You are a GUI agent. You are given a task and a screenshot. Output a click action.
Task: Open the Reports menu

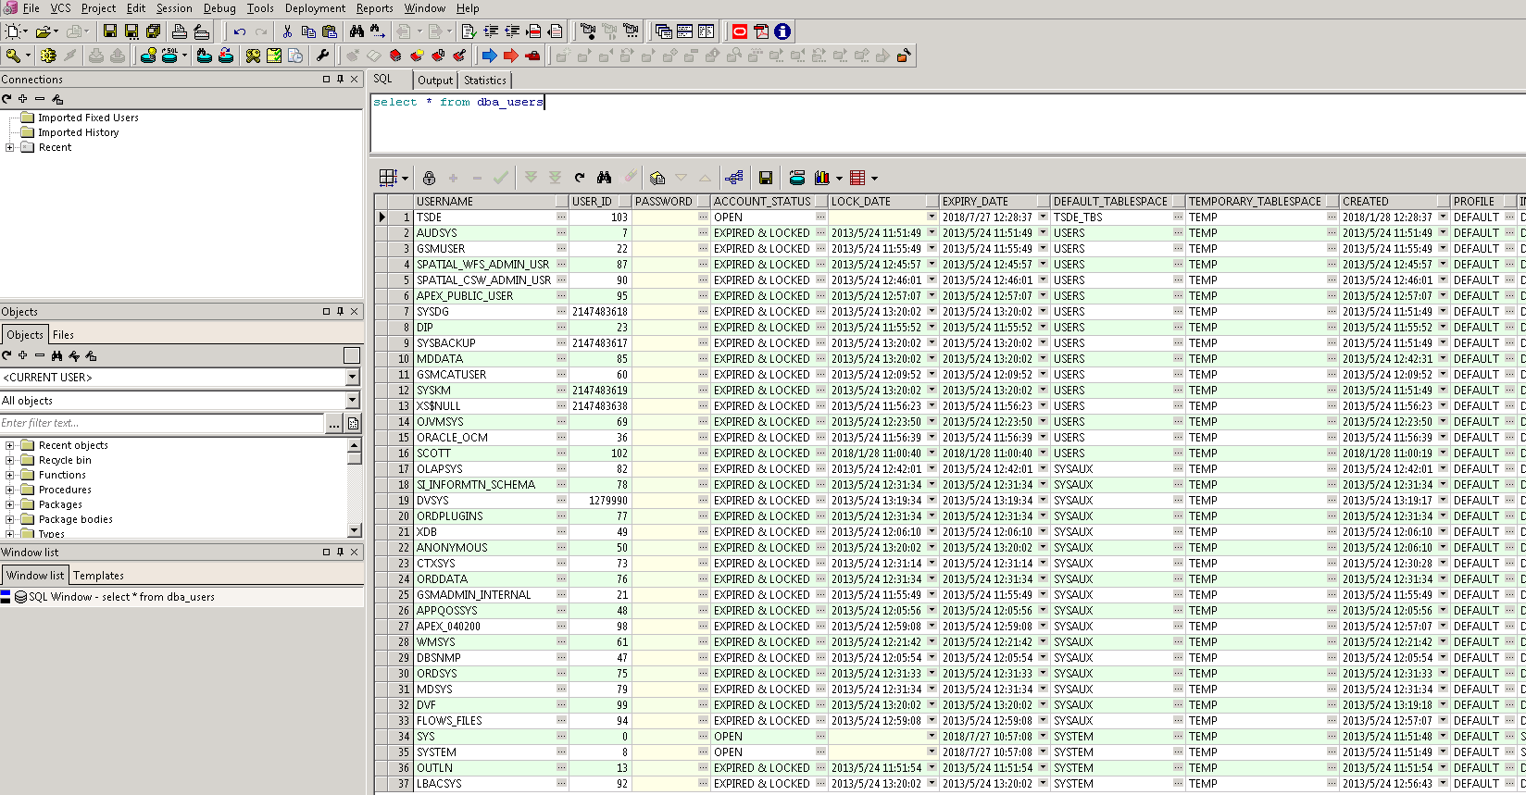pyautogui.click(x=374, y=8)
